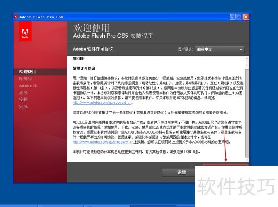Maximize the Adobe Flash Pro CS5 window
This screenshot has width=278, height=207.
(x=239, y=17)
